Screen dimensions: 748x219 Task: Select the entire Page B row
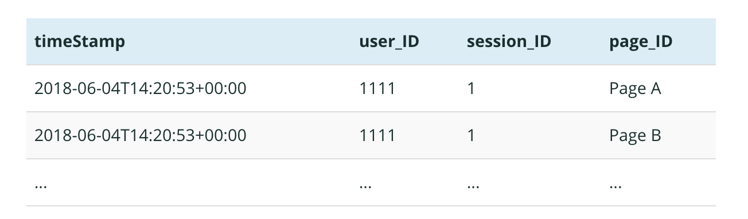pyautogui.click(x=371, y=135)
